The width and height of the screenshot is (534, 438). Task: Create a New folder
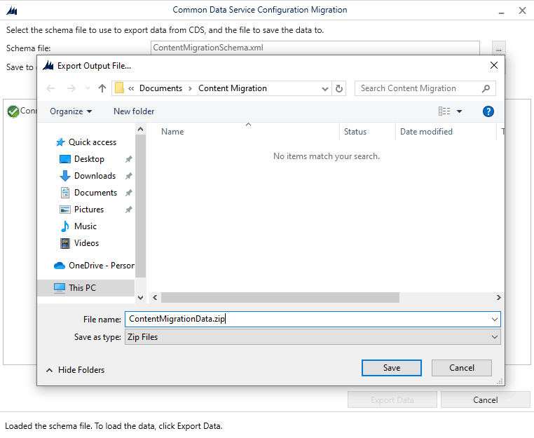pos(134,111)
